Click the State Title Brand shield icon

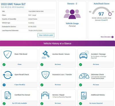[7, 55]
